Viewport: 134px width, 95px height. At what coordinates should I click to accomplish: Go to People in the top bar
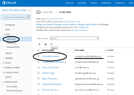point(94,3)
